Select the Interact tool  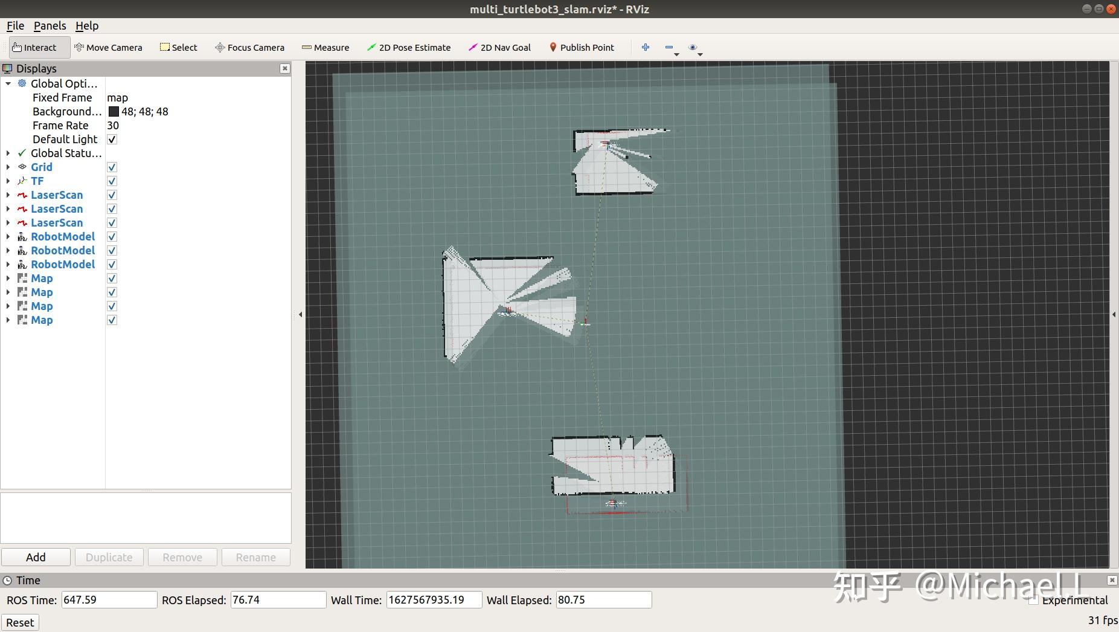pyautogui.click(x=34, y=48)
